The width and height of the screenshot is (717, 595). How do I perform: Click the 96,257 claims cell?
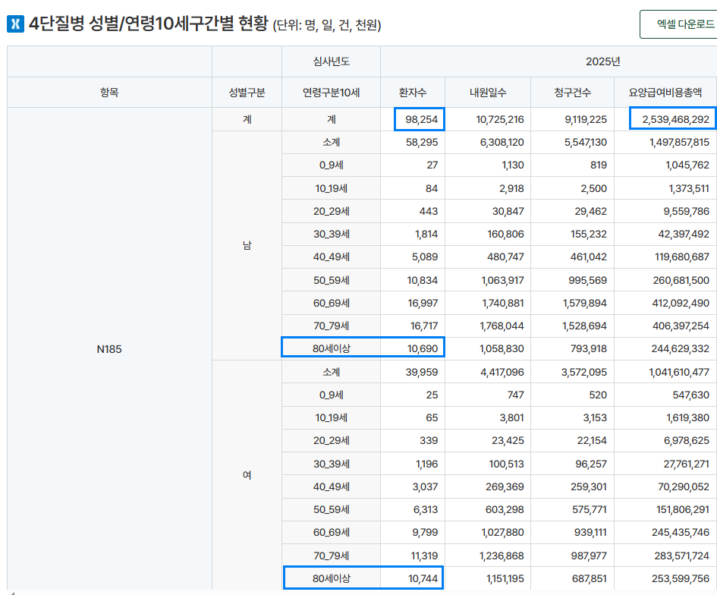point(573,464)
